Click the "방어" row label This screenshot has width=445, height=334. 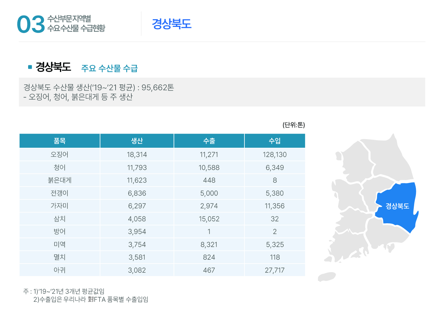[60, 232]
